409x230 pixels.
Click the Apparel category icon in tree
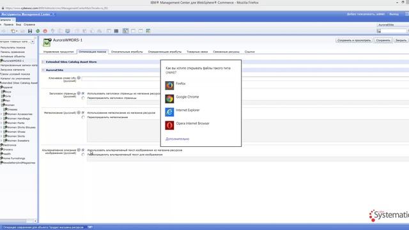coord(1,87)
